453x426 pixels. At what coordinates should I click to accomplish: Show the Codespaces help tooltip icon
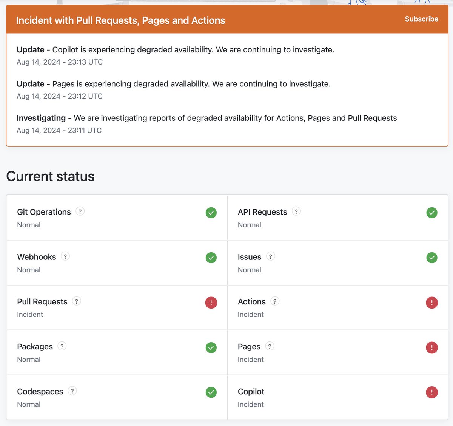(x=72, y=391)
